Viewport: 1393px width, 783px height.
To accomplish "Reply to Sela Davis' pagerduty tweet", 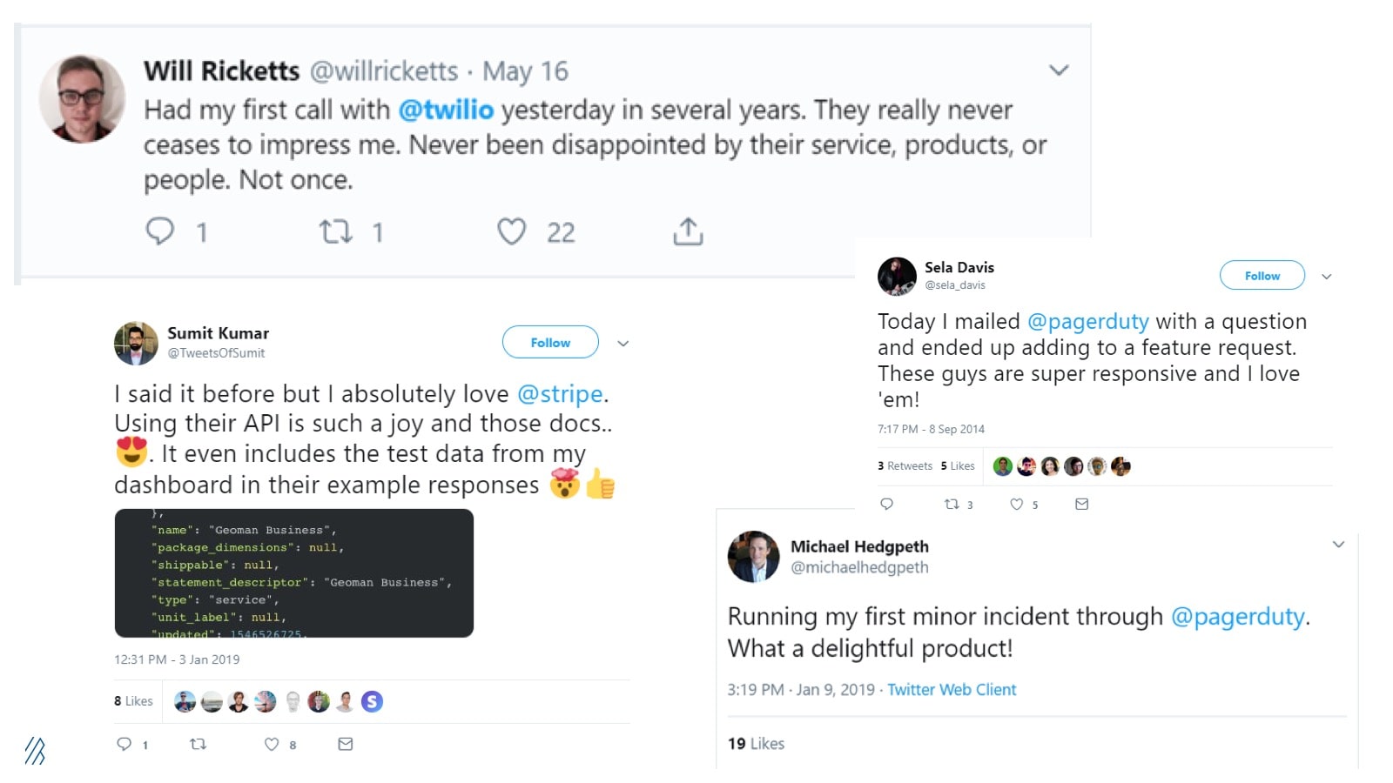I will point(886,504).
